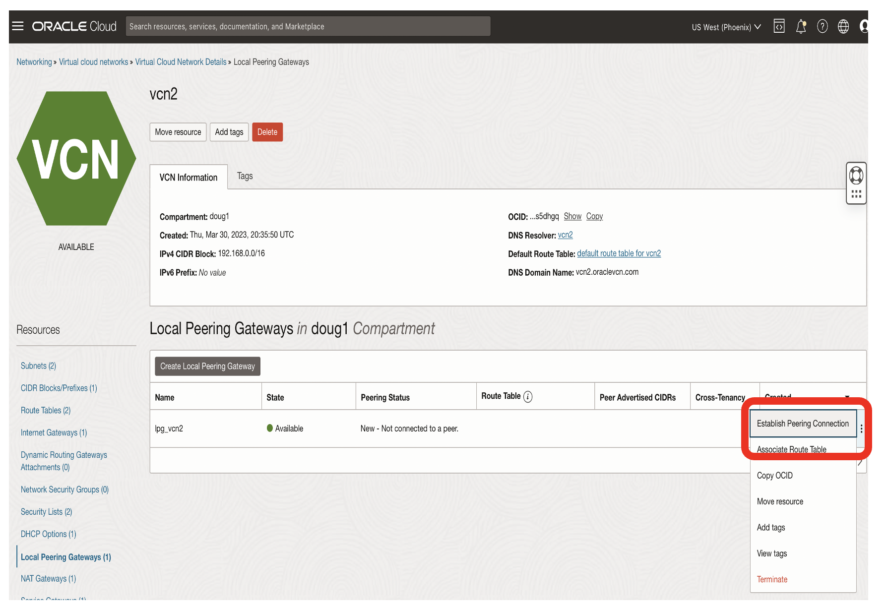
Task: Click the Route Table column info icon
Action: [528, 396]
